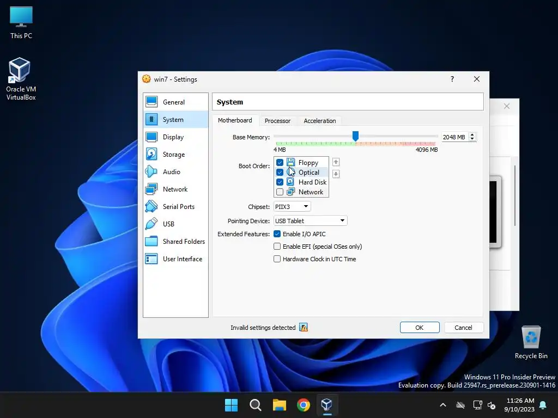This screenshot has width=558, height=418.
Task: Uncheck Hard Disk in Boot Order
Action: 280,182
